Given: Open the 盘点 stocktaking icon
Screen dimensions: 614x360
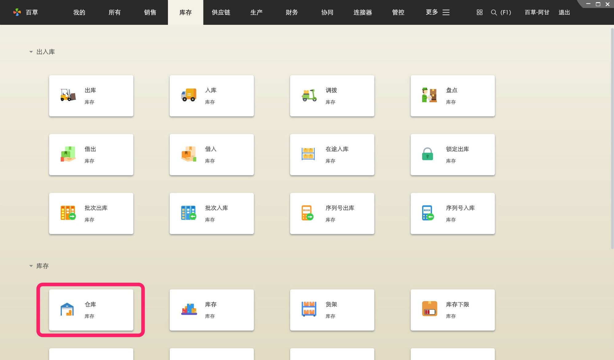Looking at the screenshot, I should coord(429,95).
